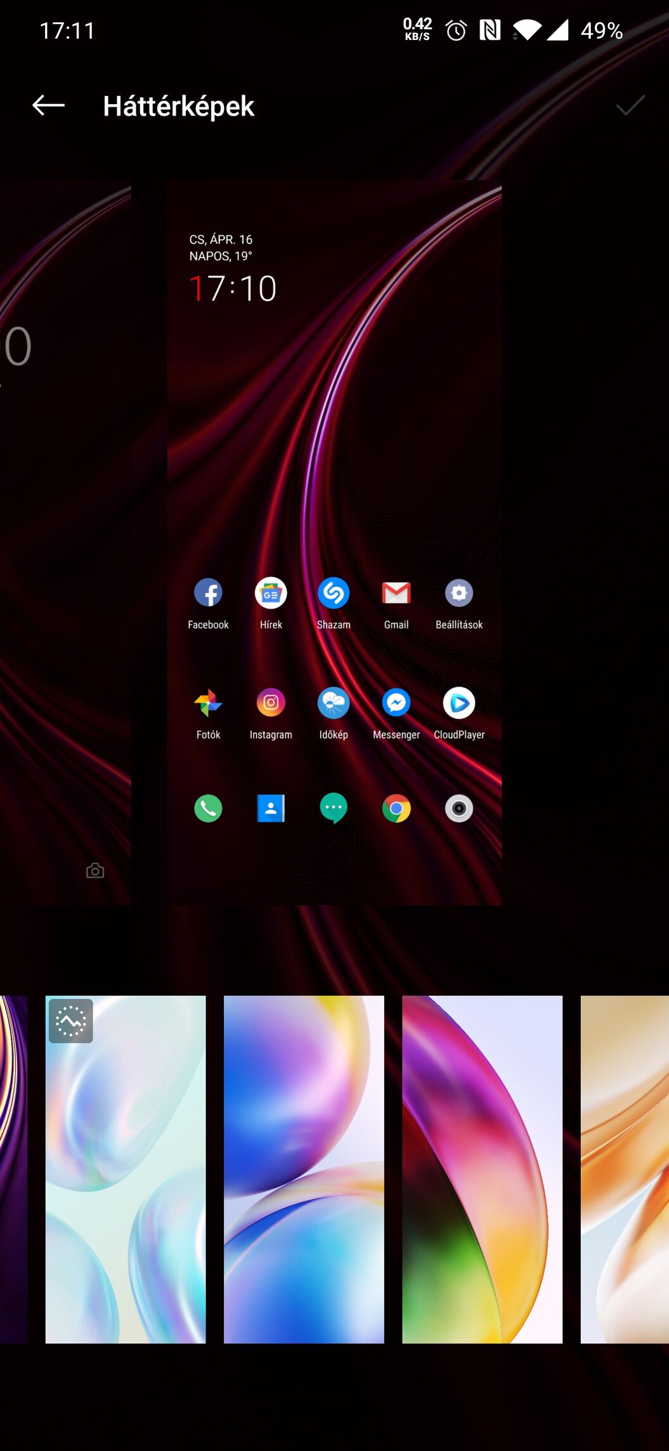Tap the Hírek news app icon
The height and width of the screenshot is (1451, 669).
point(271,593)
